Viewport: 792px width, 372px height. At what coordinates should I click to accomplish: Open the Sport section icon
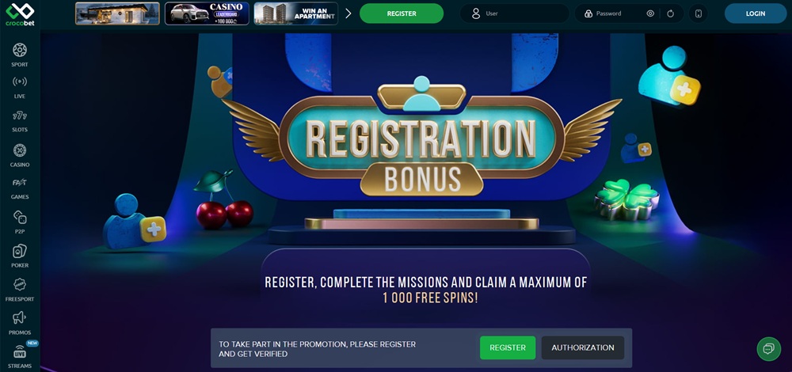tap(20, 50)
